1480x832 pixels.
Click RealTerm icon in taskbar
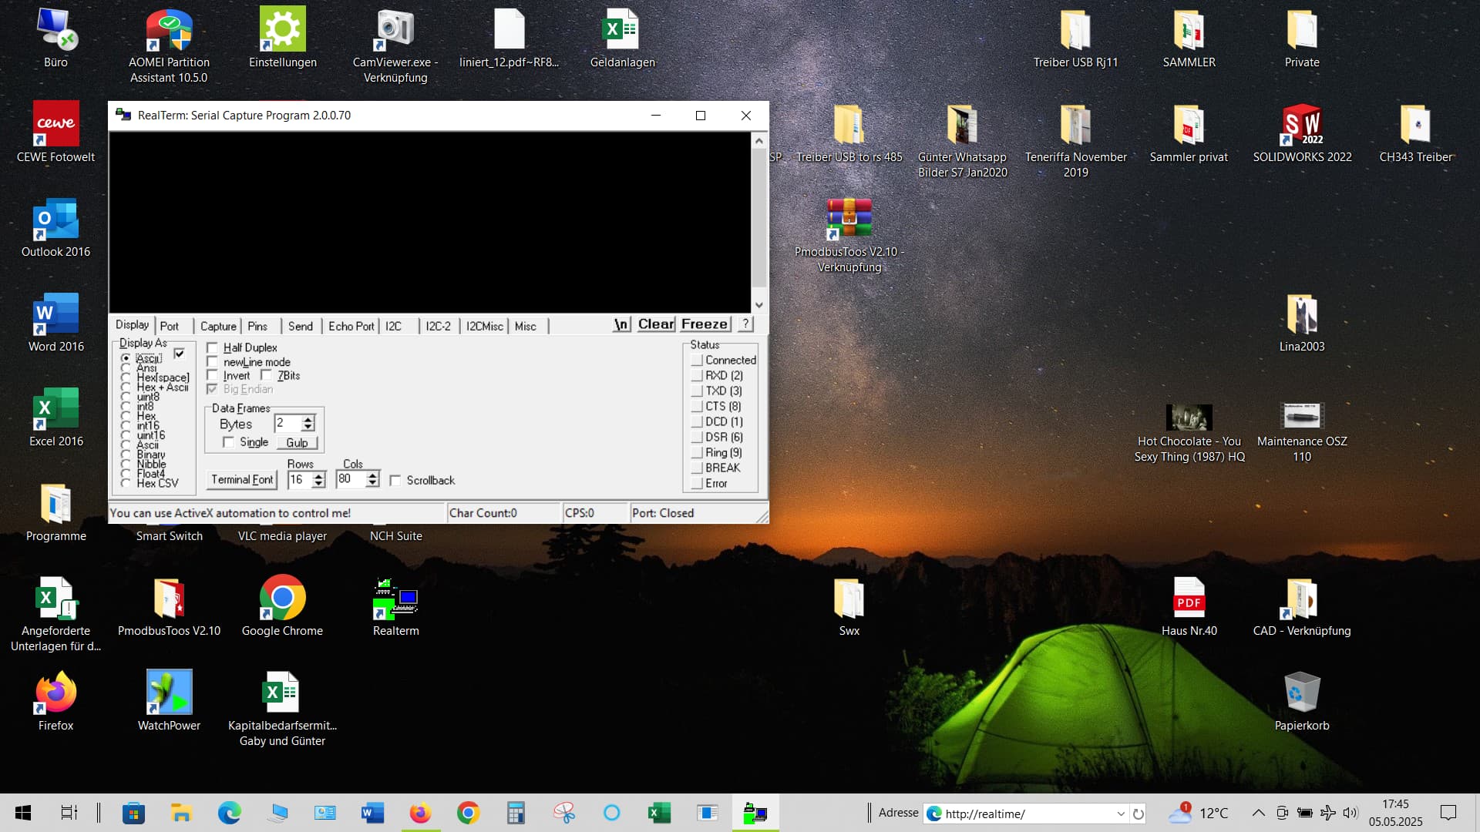(755, 813)
